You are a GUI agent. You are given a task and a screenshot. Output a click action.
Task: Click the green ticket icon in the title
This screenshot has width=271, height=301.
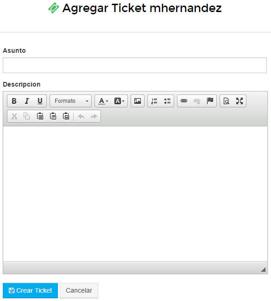[54, 8]
